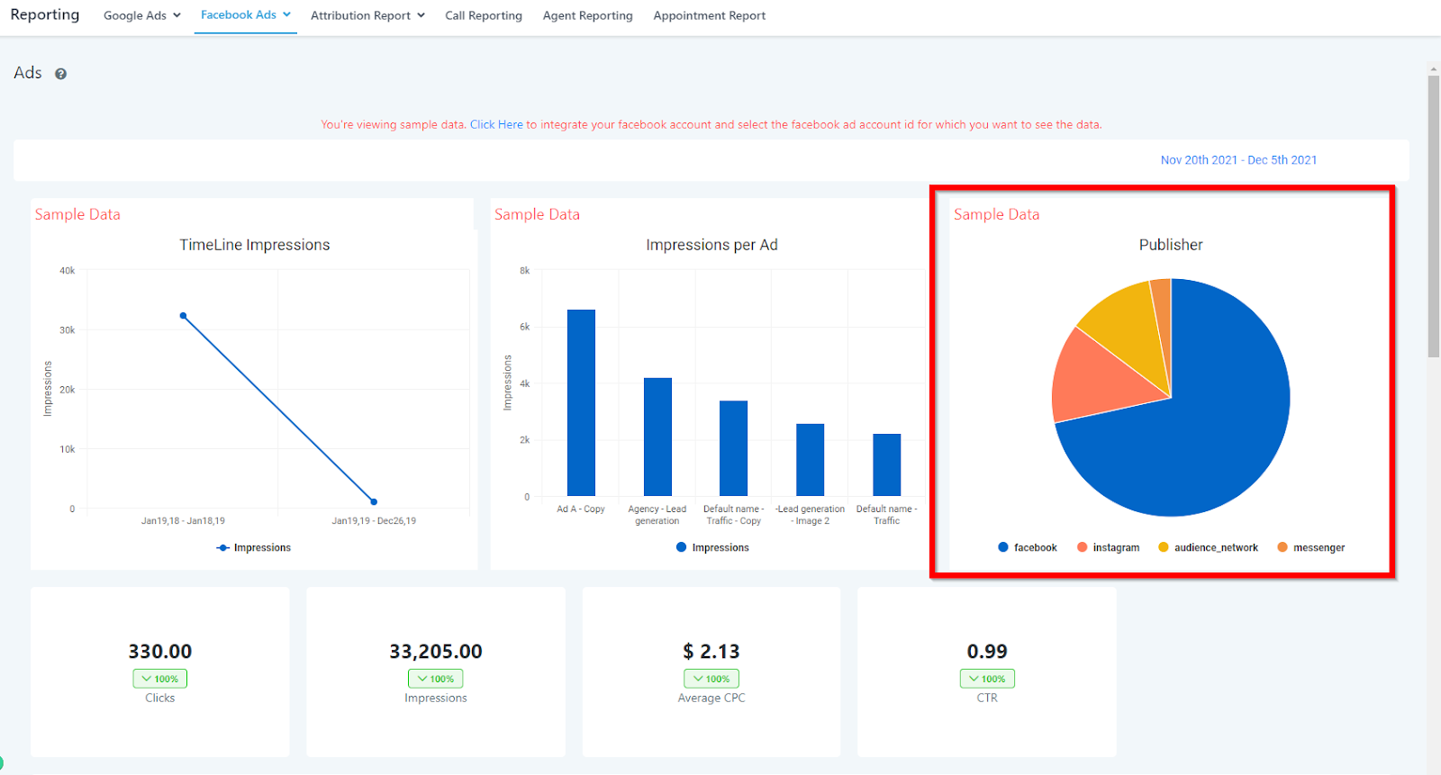The width and height of the screenshot is (1441, 775).
Task: Open the Attribution Report dropdown
Action: [367, 15]
